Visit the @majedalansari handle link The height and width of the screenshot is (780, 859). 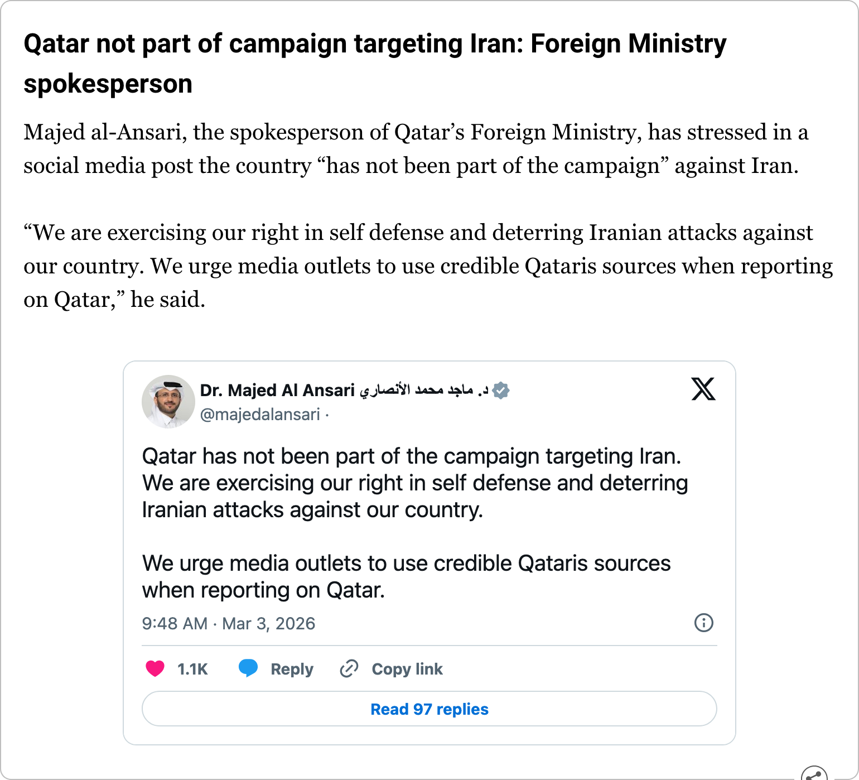click(x=260, y=415)
